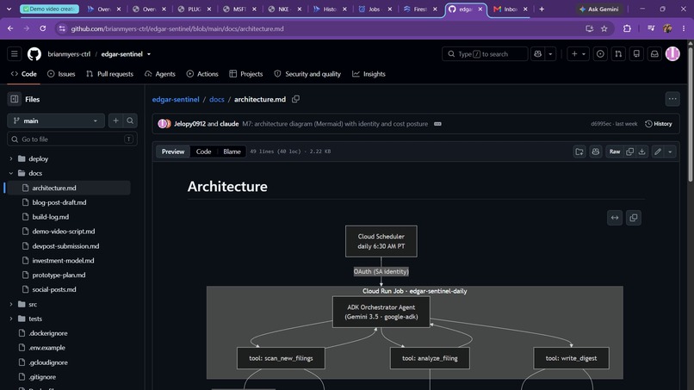Open the issues icon in the header
694x390 pixels.
pos(600,54)
